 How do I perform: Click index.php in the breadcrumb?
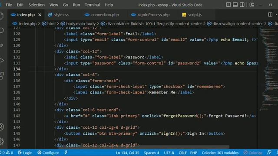coord(24,24)
